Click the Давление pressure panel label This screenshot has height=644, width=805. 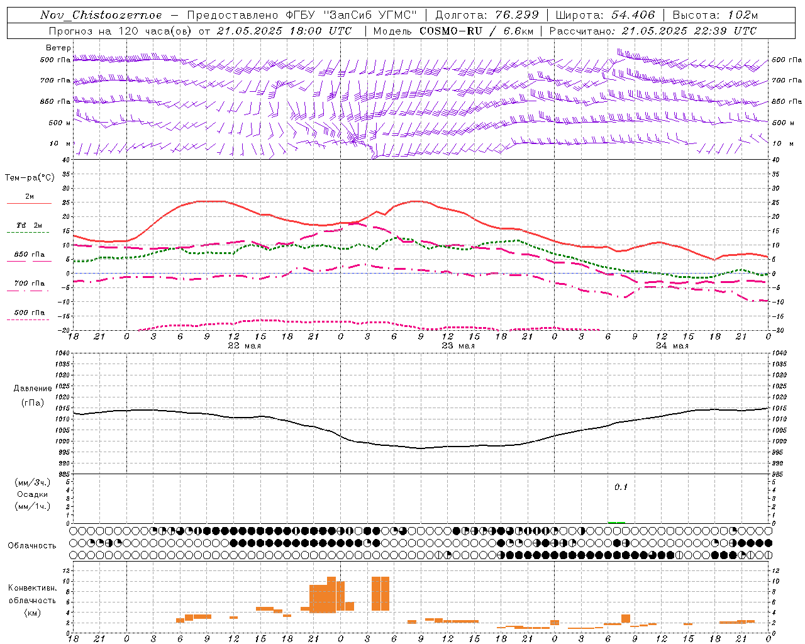point(33,389)
